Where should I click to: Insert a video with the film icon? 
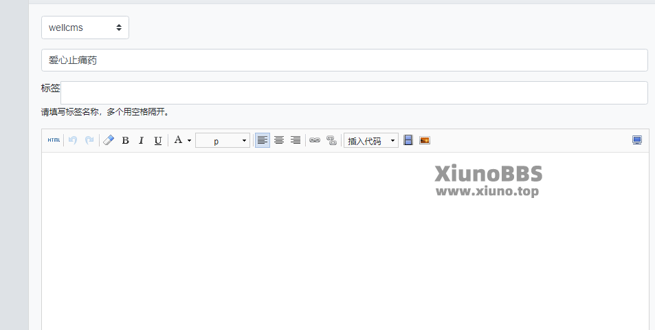tap(408, 140)
